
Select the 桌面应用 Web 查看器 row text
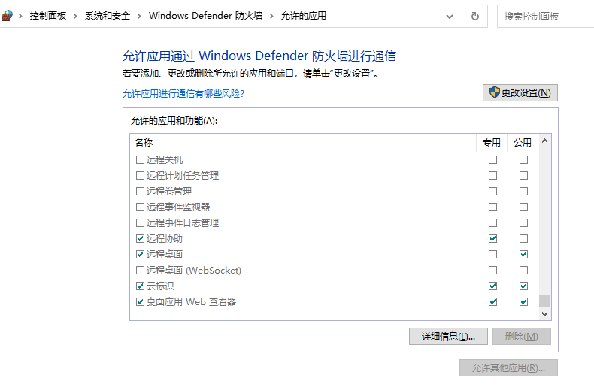click(x=191, y=302)
